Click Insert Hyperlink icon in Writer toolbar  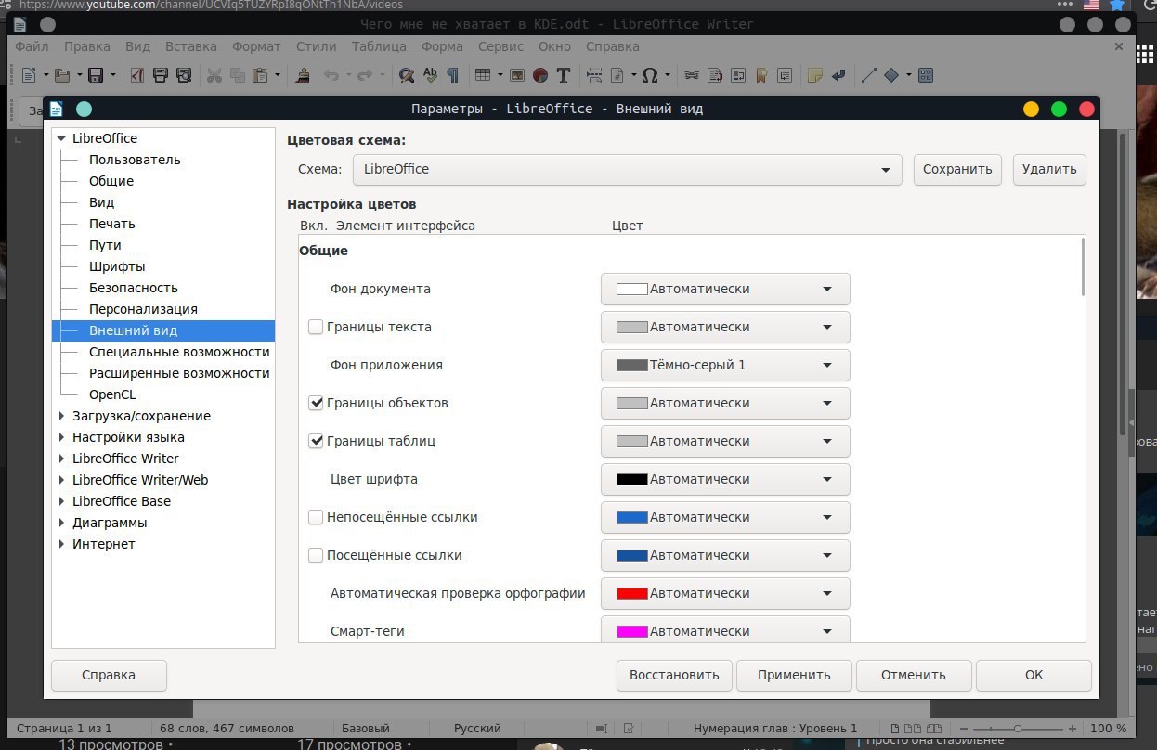pos(692,75)
